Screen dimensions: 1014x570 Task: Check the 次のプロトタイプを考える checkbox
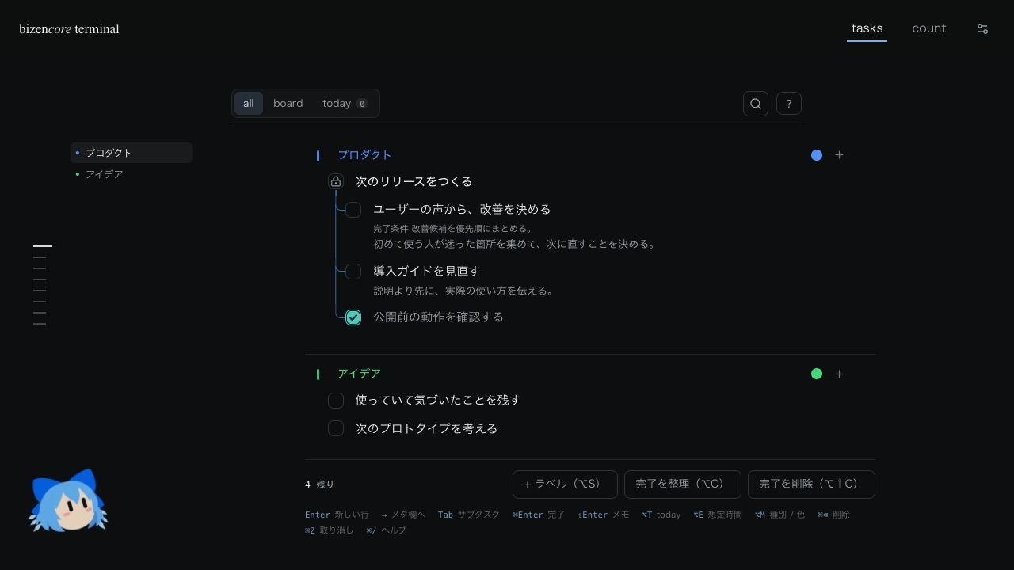(x=336, y=428)
